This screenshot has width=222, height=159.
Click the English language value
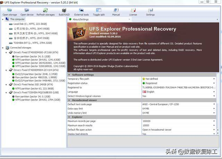(x=151, y=92)
